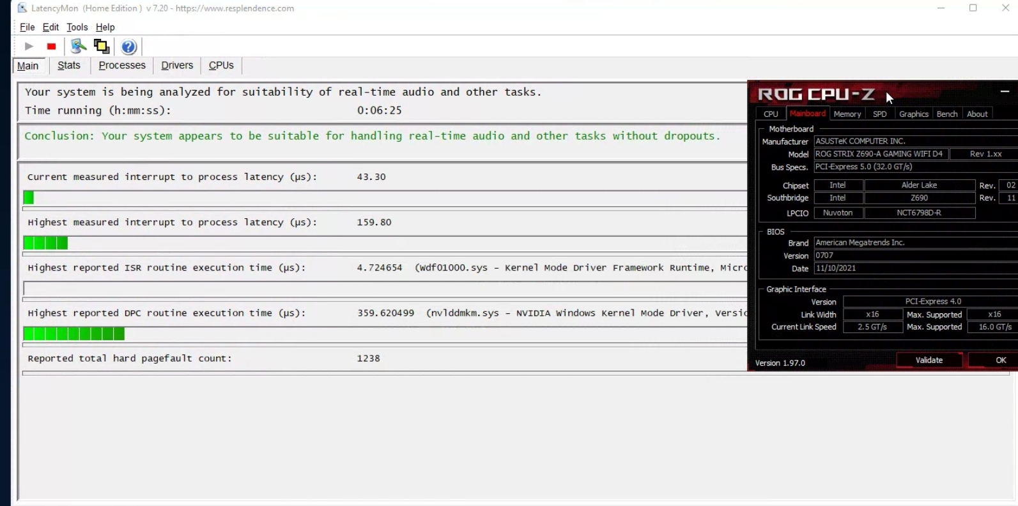Image resolution: width=1018 pixels, height=506 pixels.
Task: Click the 'Your system is being analyzed' line
Action: point(283,92)
